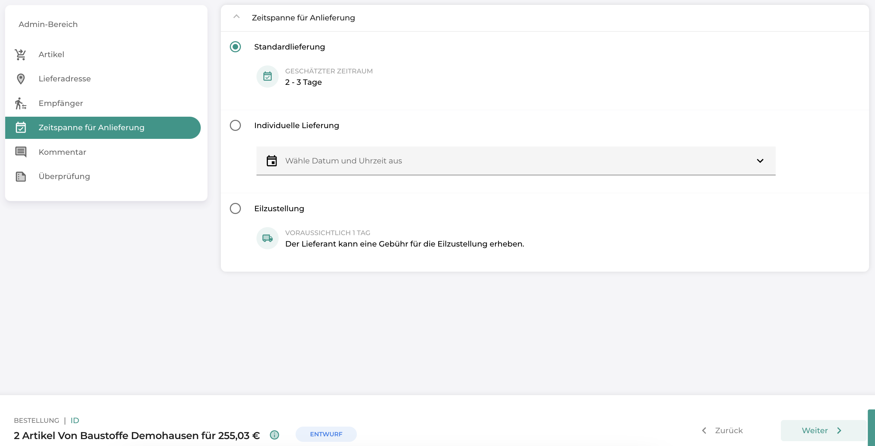Click the calendar icon beside Geschätzter Zeitraum
This screenshot has width=875, height=446.
click(268, 77)
